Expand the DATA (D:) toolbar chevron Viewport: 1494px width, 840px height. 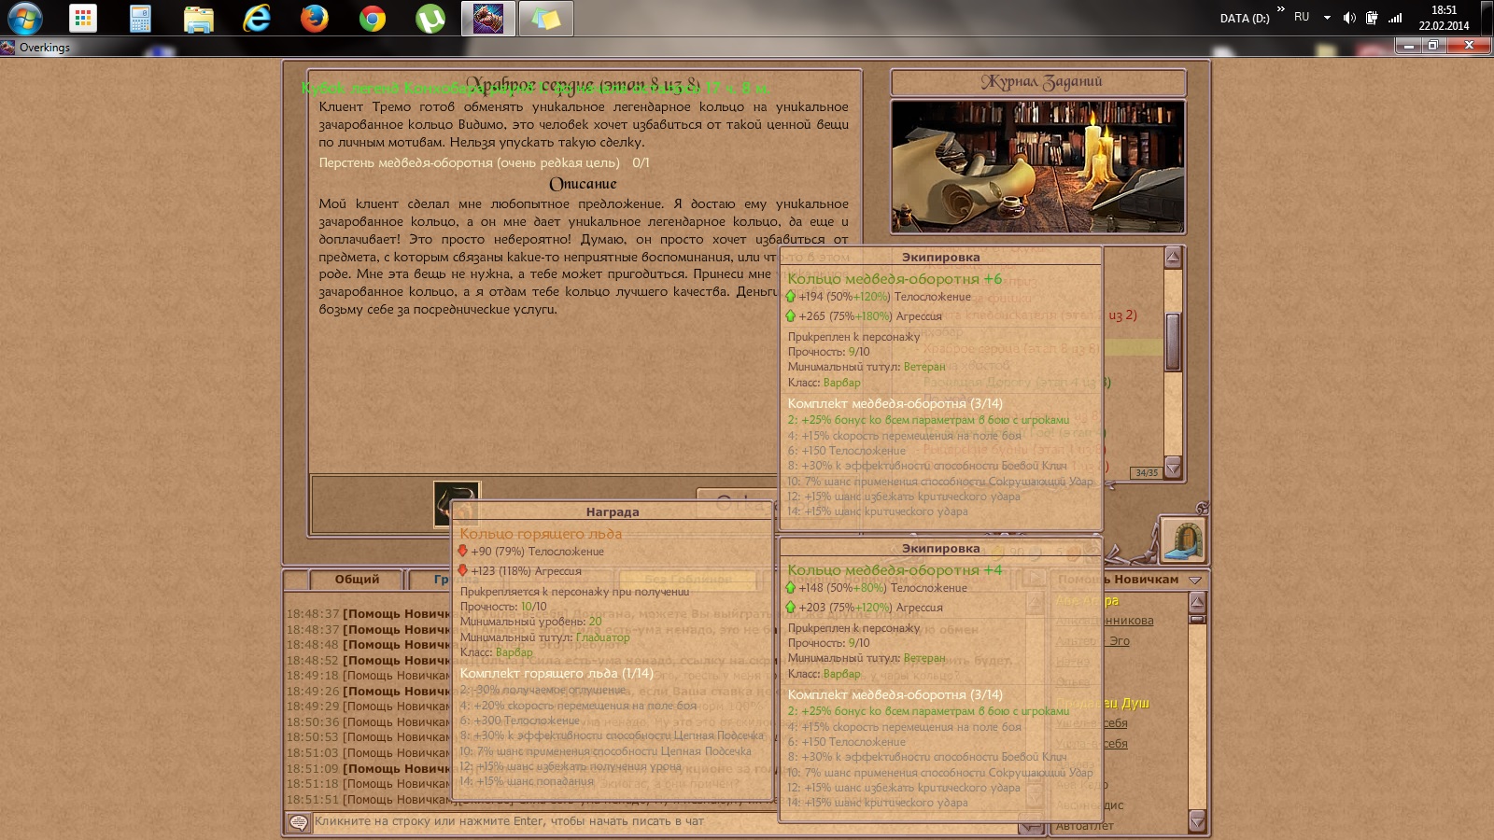click(x=1280, y=9)
